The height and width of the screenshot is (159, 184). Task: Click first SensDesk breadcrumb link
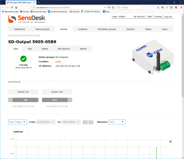pyautogui.click(x=13, y=36)
